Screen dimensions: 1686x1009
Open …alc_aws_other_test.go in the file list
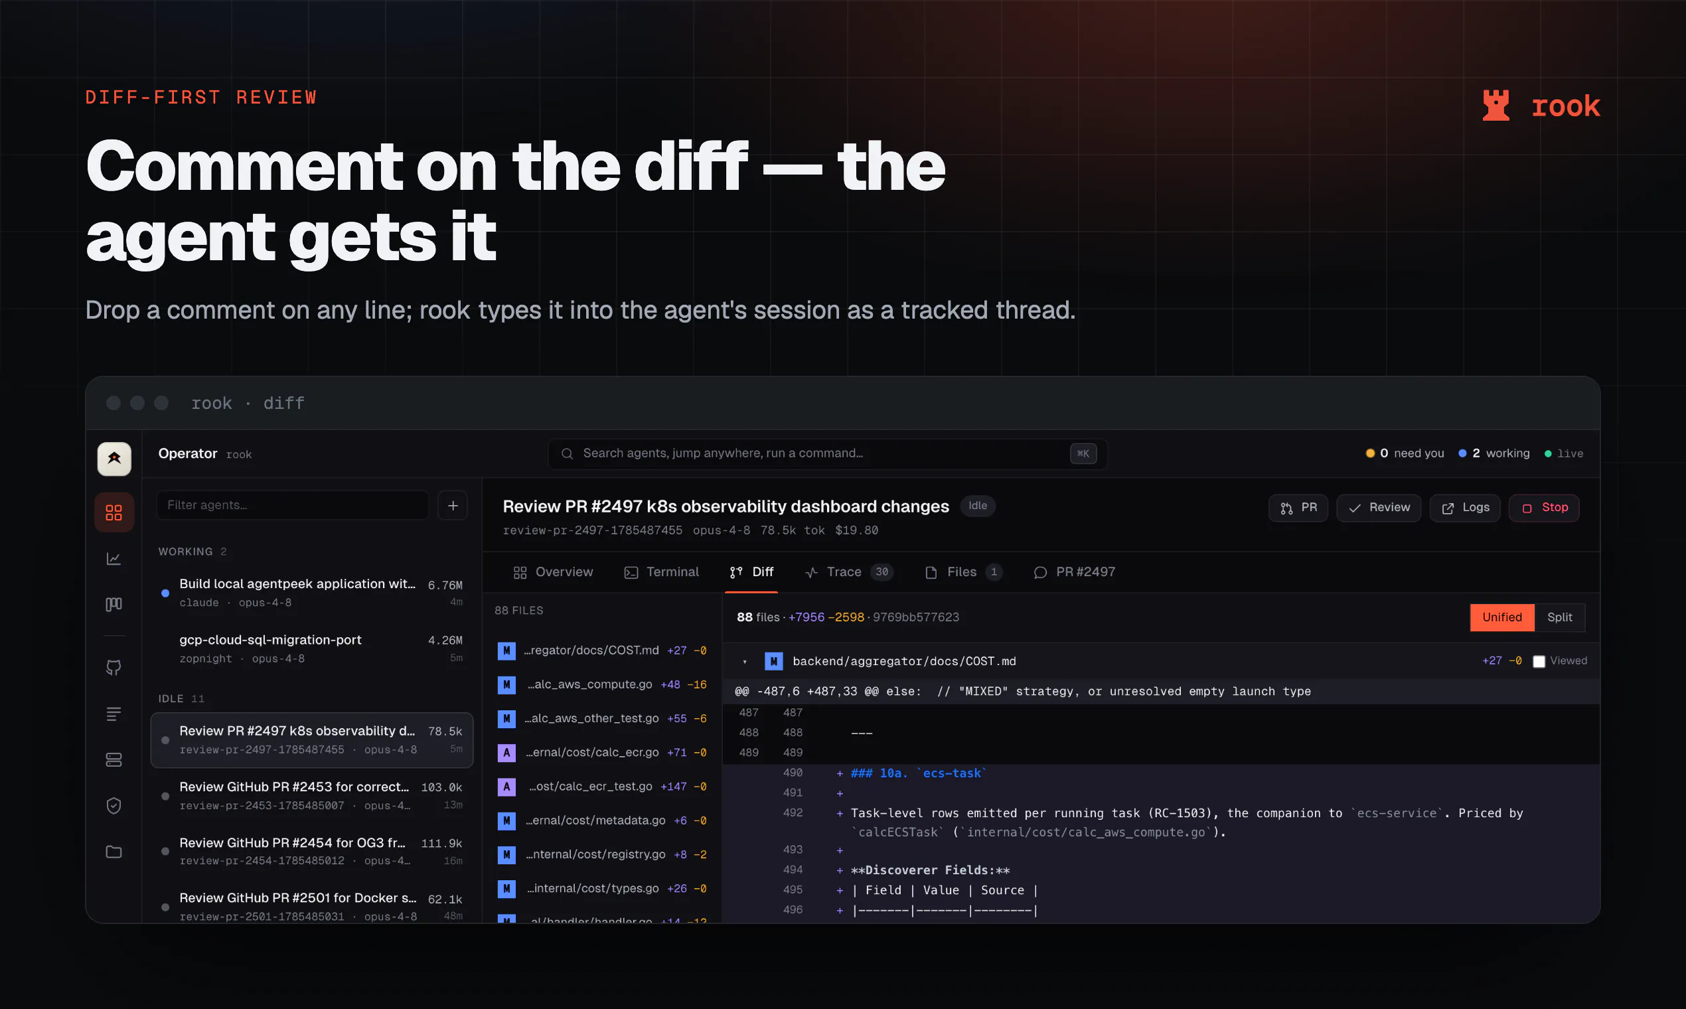coord(602,719)
